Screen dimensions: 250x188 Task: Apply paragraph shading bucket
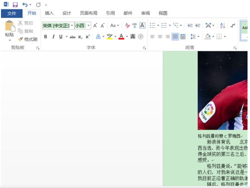coord(208,37)
